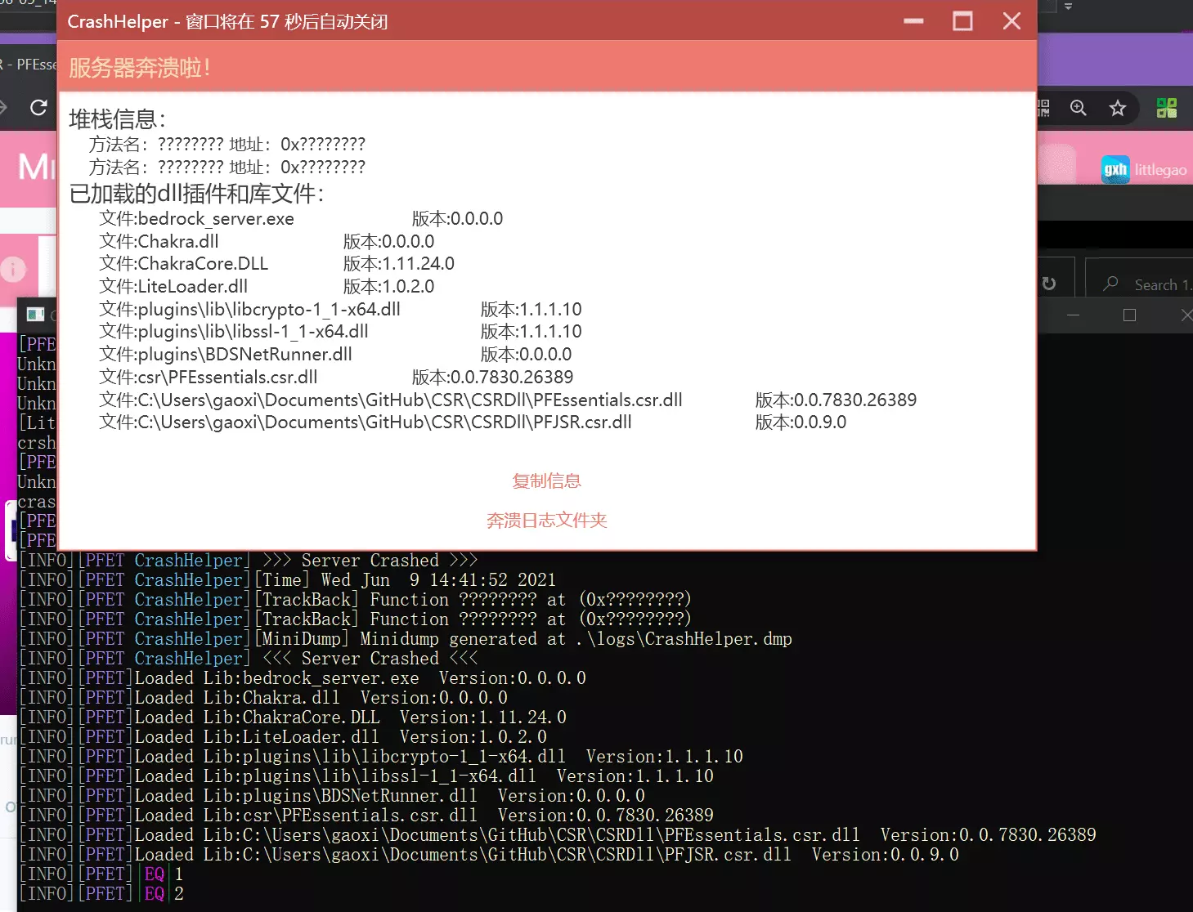The height and width of the screenshot is (912, 1193).
Task: Select the 文件:LiteLoader.dll entry in the dialog
Action: (173, 287)
